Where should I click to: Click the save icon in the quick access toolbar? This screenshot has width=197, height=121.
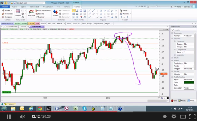point(15,3)
